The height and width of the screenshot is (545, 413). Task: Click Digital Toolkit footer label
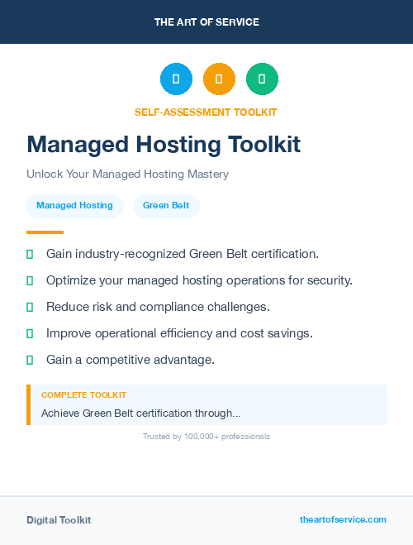point(59,520)
